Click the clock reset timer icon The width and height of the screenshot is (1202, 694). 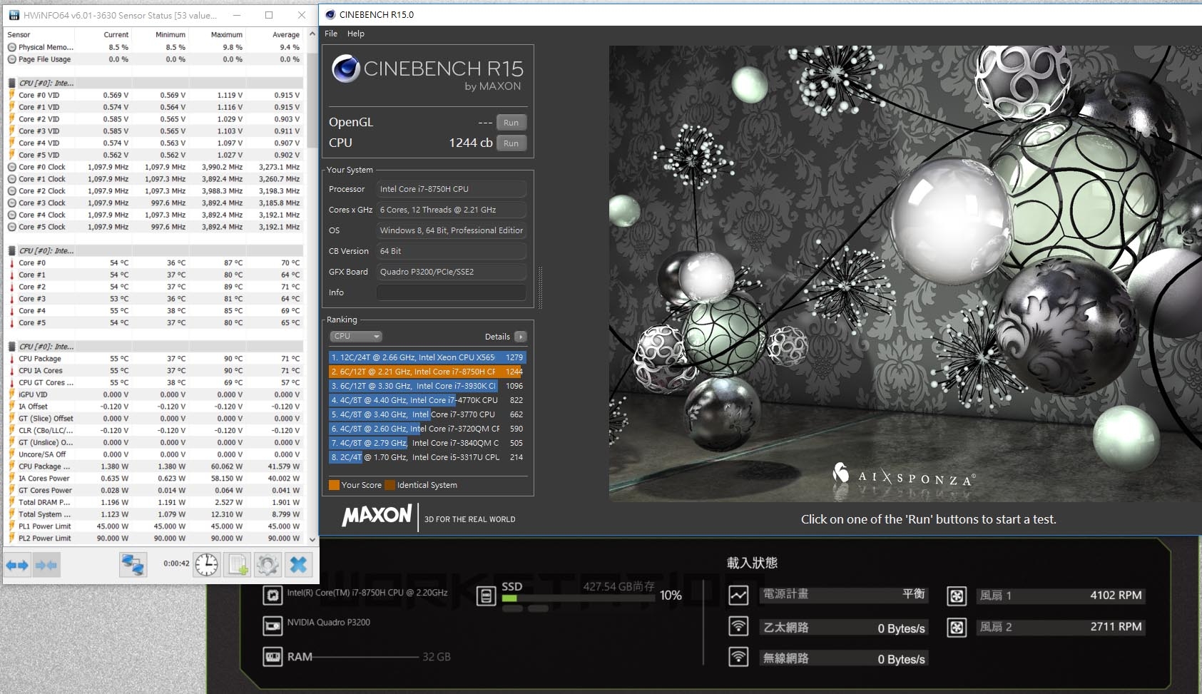point(206,565)
